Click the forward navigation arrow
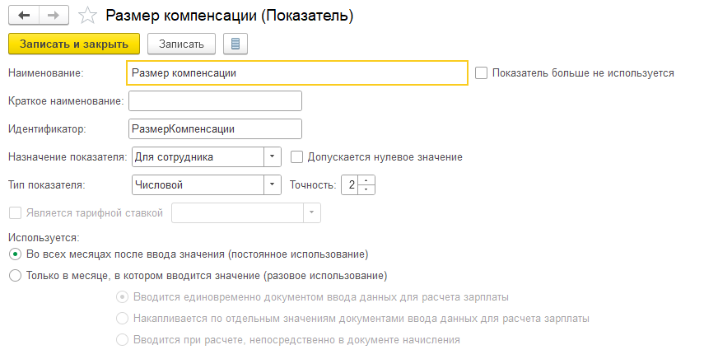This screenshot has width=704, height=359. pyautogui.click(x=54, y=16)
